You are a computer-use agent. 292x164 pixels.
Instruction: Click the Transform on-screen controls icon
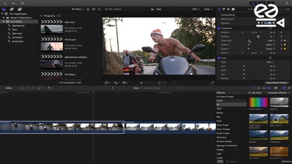[x=270, y=28]
